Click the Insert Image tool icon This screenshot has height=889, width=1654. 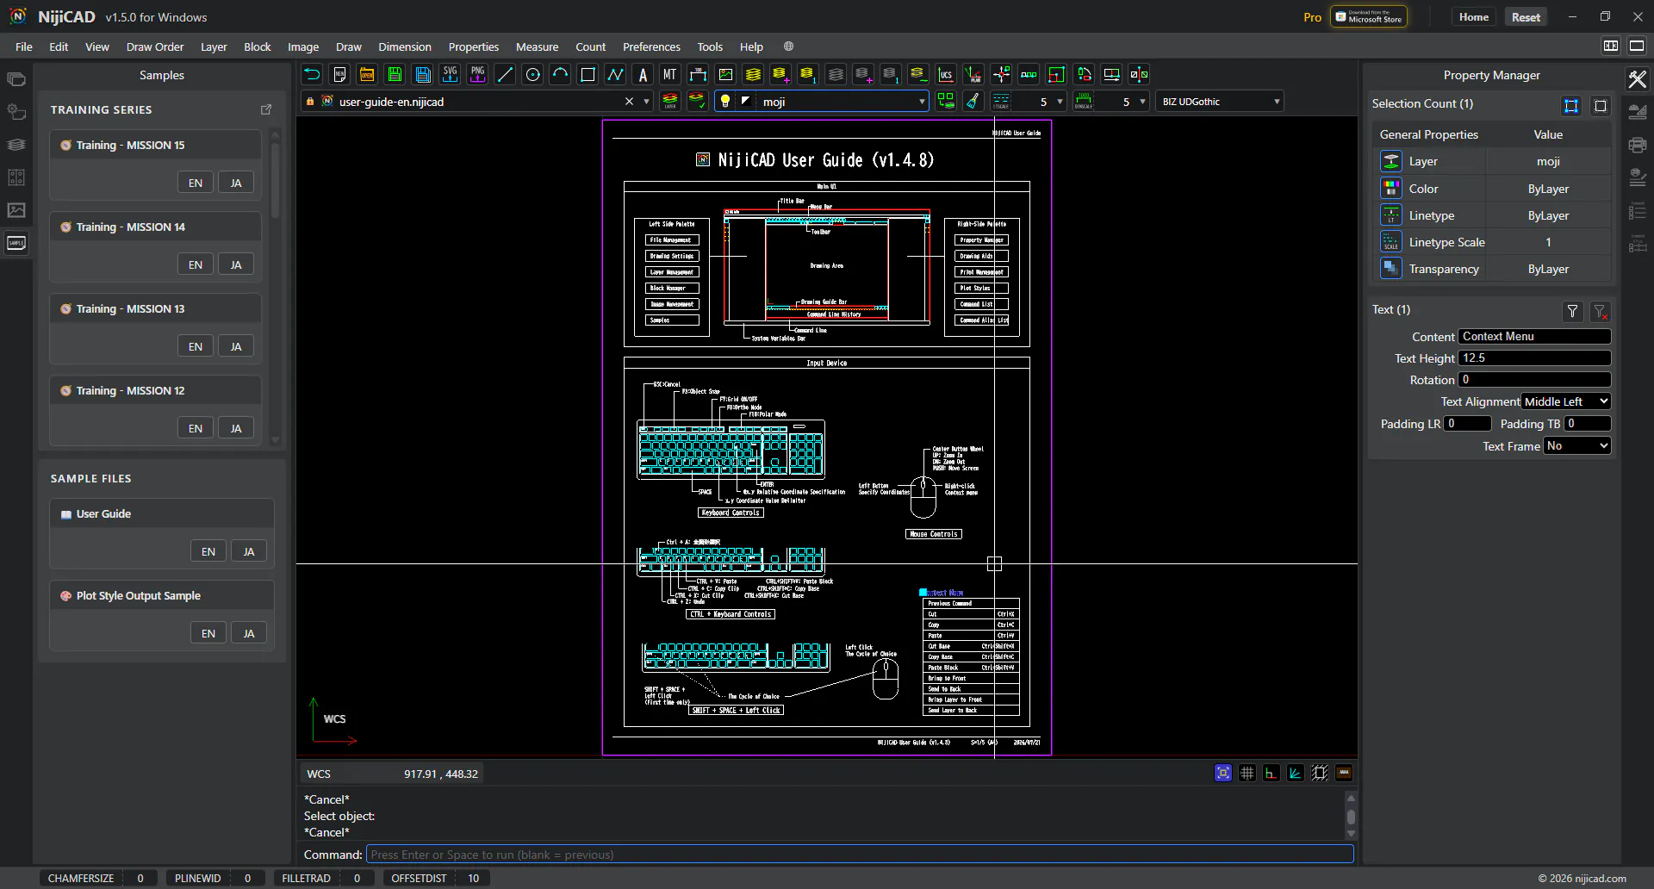pos(725,75)
